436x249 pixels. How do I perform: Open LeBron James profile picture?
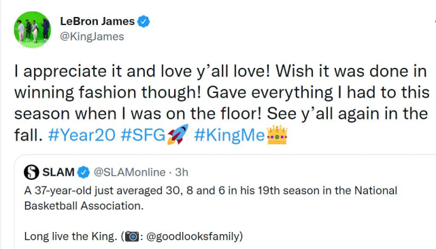(x=32, y=29)
